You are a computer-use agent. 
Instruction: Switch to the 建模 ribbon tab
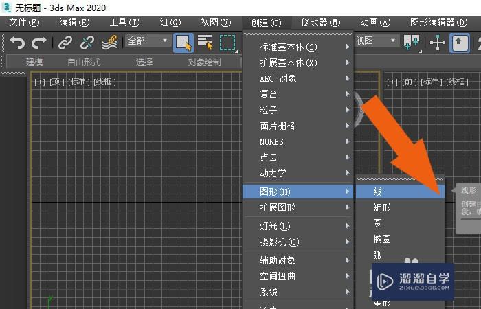coord(34,62)
